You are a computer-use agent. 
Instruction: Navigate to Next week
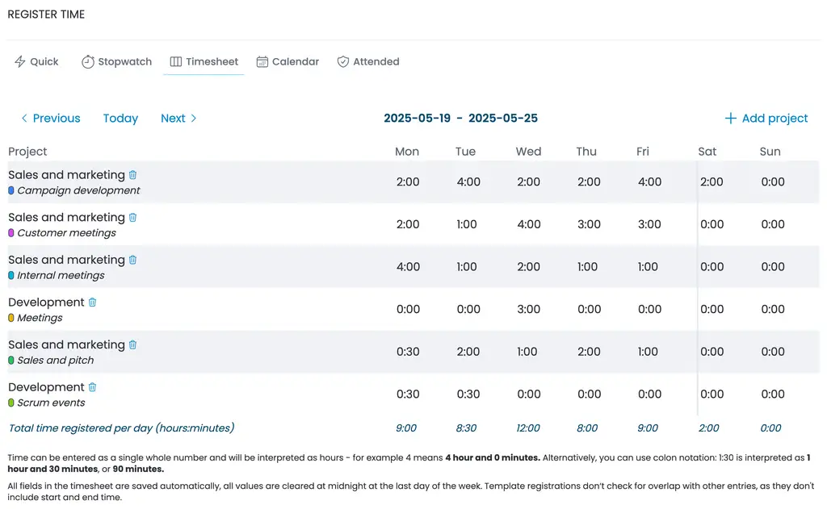coord(178,119)
